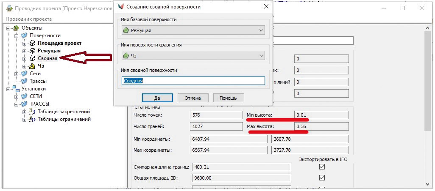Open the Проводник проекта menu
Screen dimensions: 435x191
pyautogui.click(x=28, y=19)
